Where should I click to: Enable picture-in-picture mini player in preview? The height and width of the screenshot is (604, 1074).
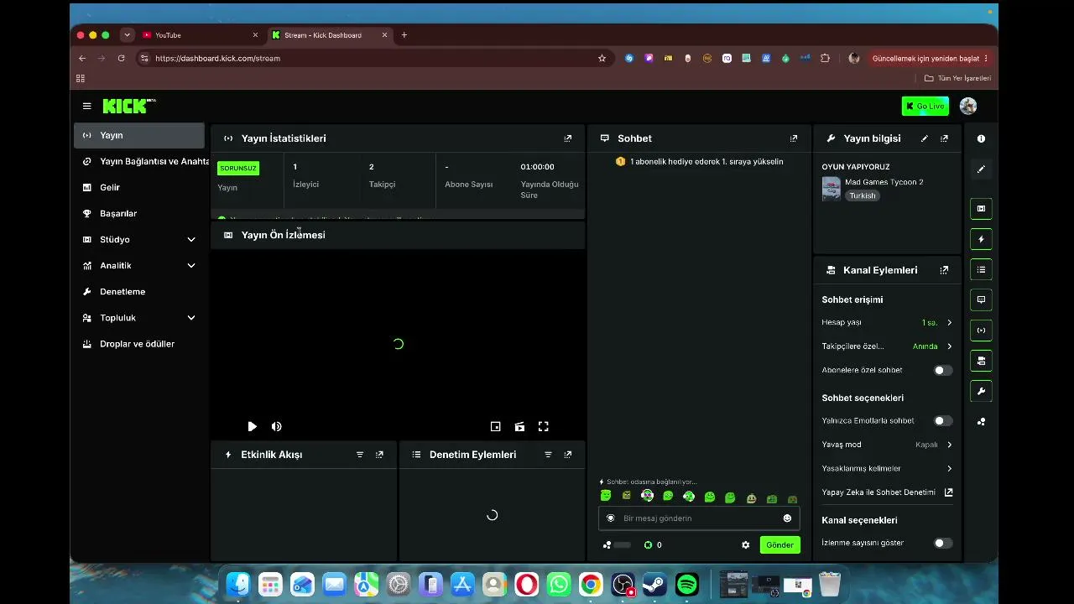(496, 427)
